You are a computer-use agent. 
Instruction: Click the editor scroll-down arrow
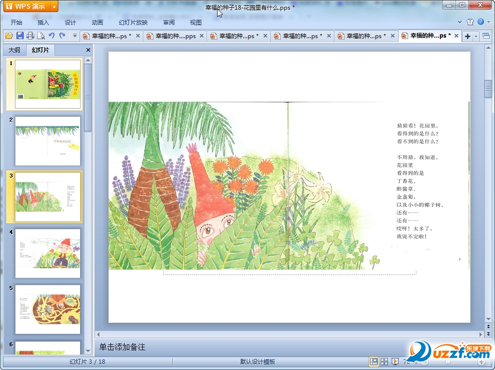click(488, 319)
